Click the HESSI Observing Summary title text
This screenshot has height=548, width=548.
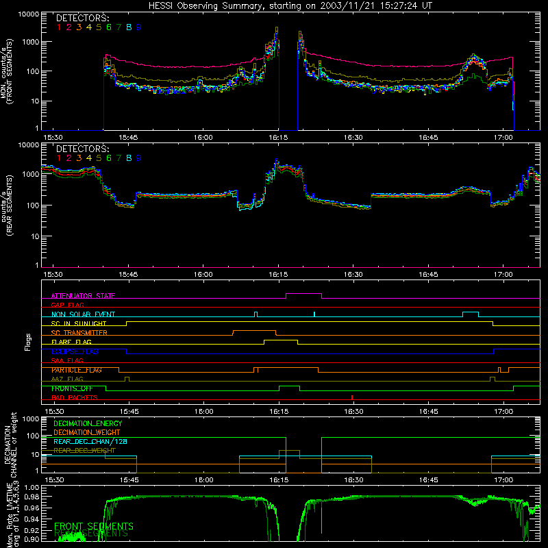coord(290,6)
